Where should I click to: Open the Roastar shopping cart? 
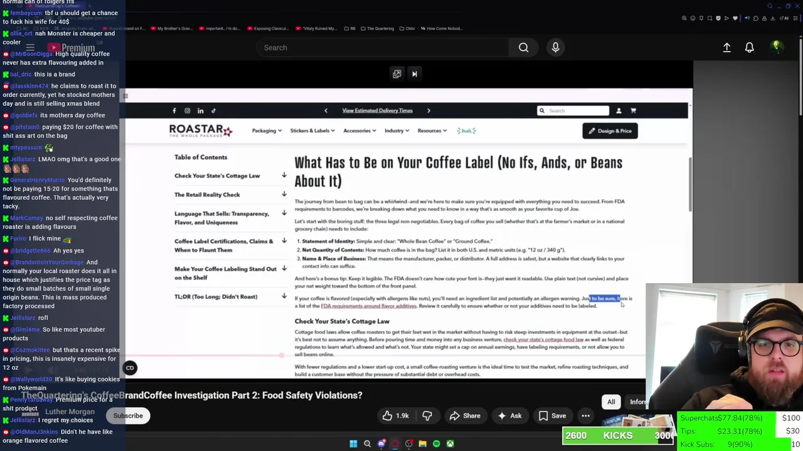tap(633, 111)
